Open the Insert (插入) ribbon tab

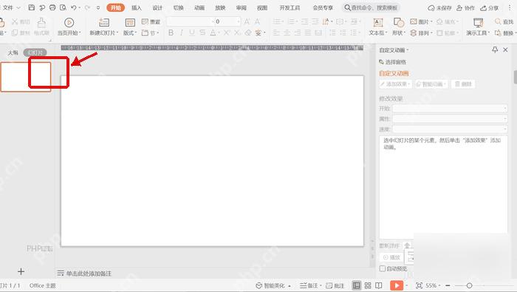click(x=136, y=7)
